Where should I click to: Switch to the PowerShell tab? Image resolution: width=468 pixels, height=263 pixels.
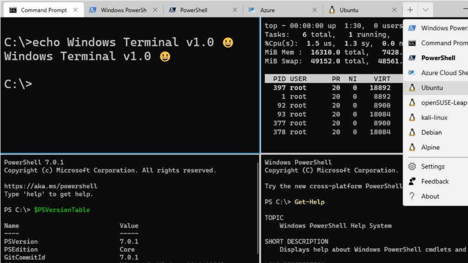[x=194, y=10]
